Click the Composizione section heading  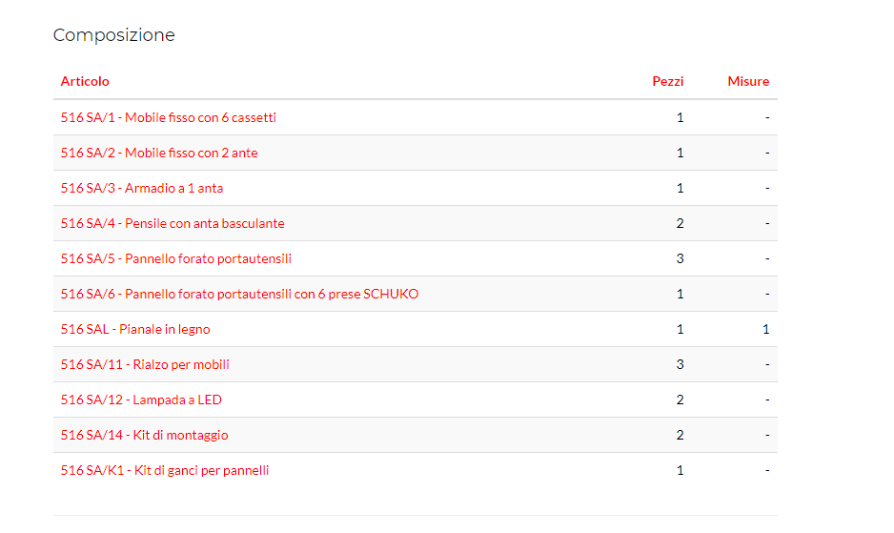(x=114, y=35)
